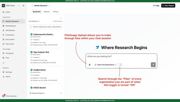Click the Marketplaces storefront icon

[x=3, y=26]
